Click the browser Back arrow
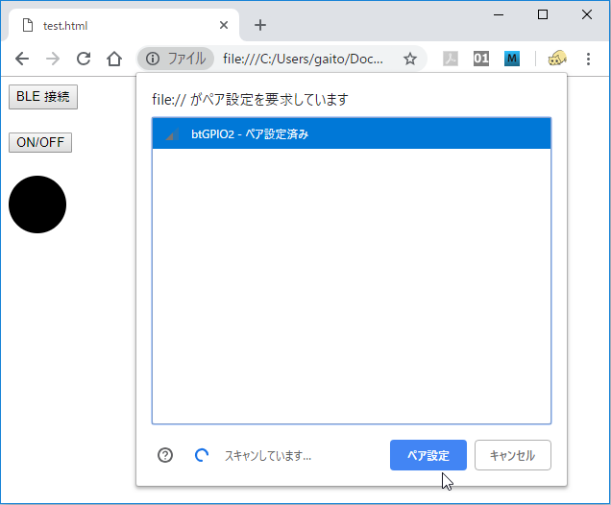611x505 pixels. click(22, 59)
